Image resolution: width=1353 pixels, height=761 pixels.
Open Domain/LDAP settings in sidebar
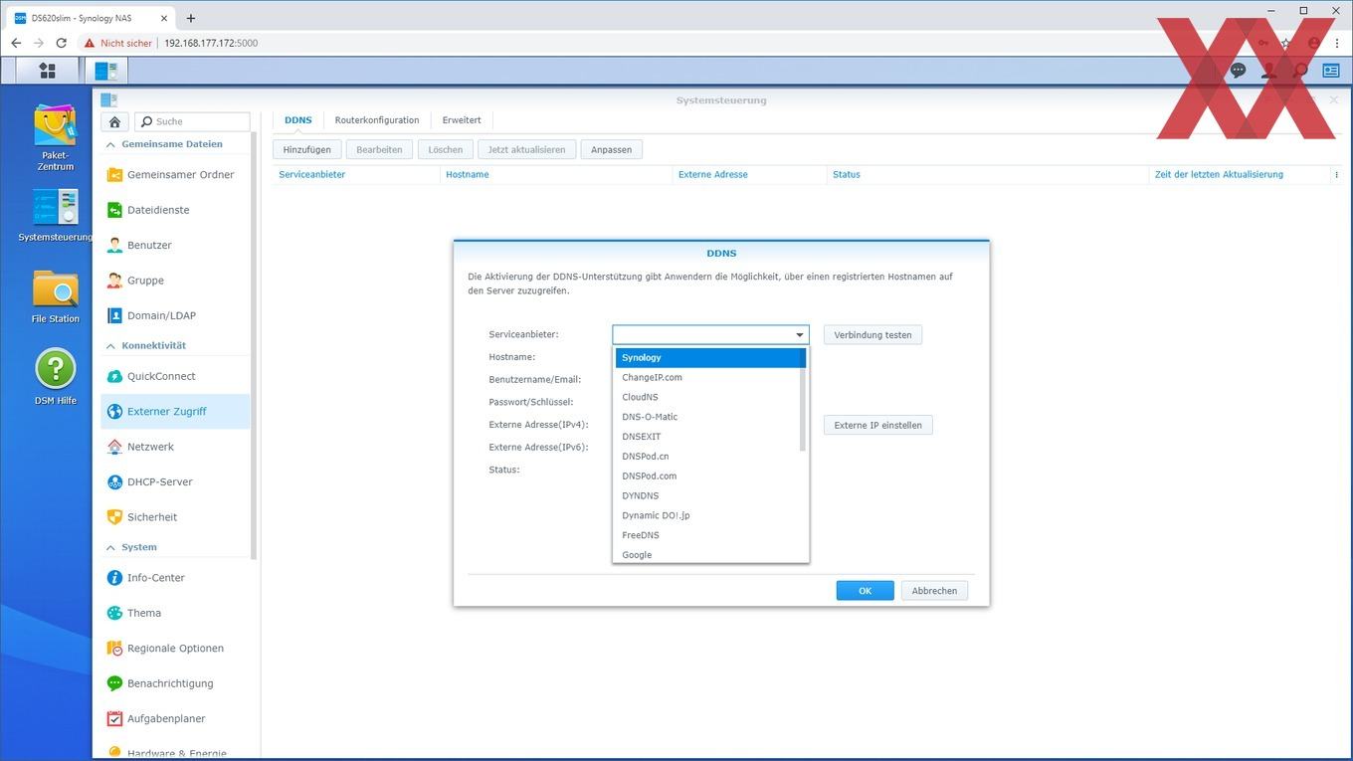click(175, 315)
